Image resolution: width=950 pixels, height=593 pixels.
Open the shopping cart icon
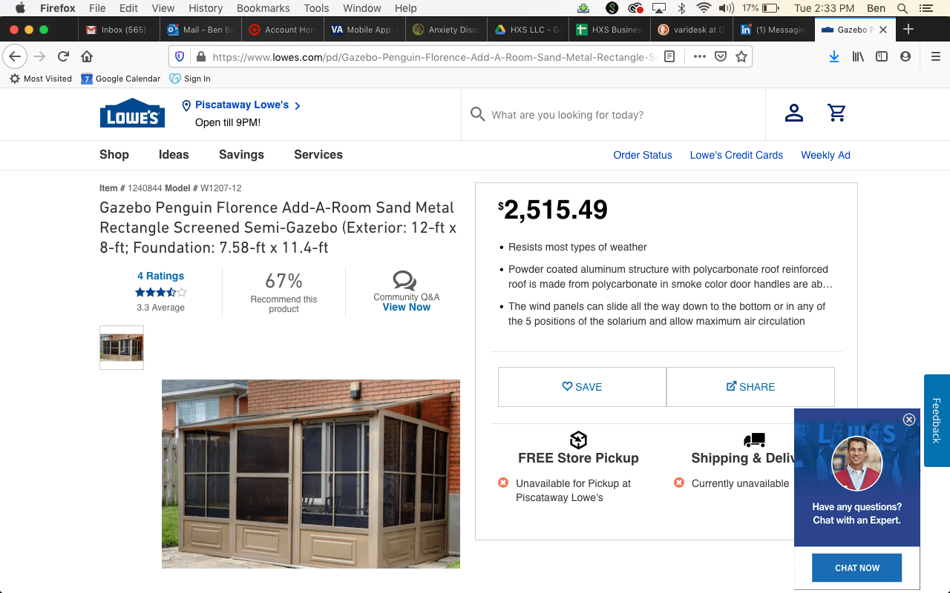[x=836, y=113]
